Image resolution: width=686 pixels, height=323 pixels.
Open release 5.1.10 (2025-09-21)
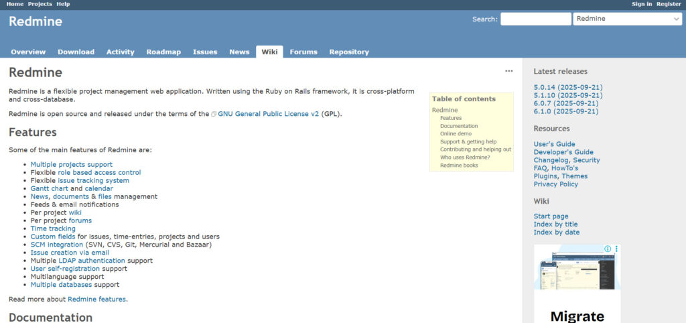568,95
